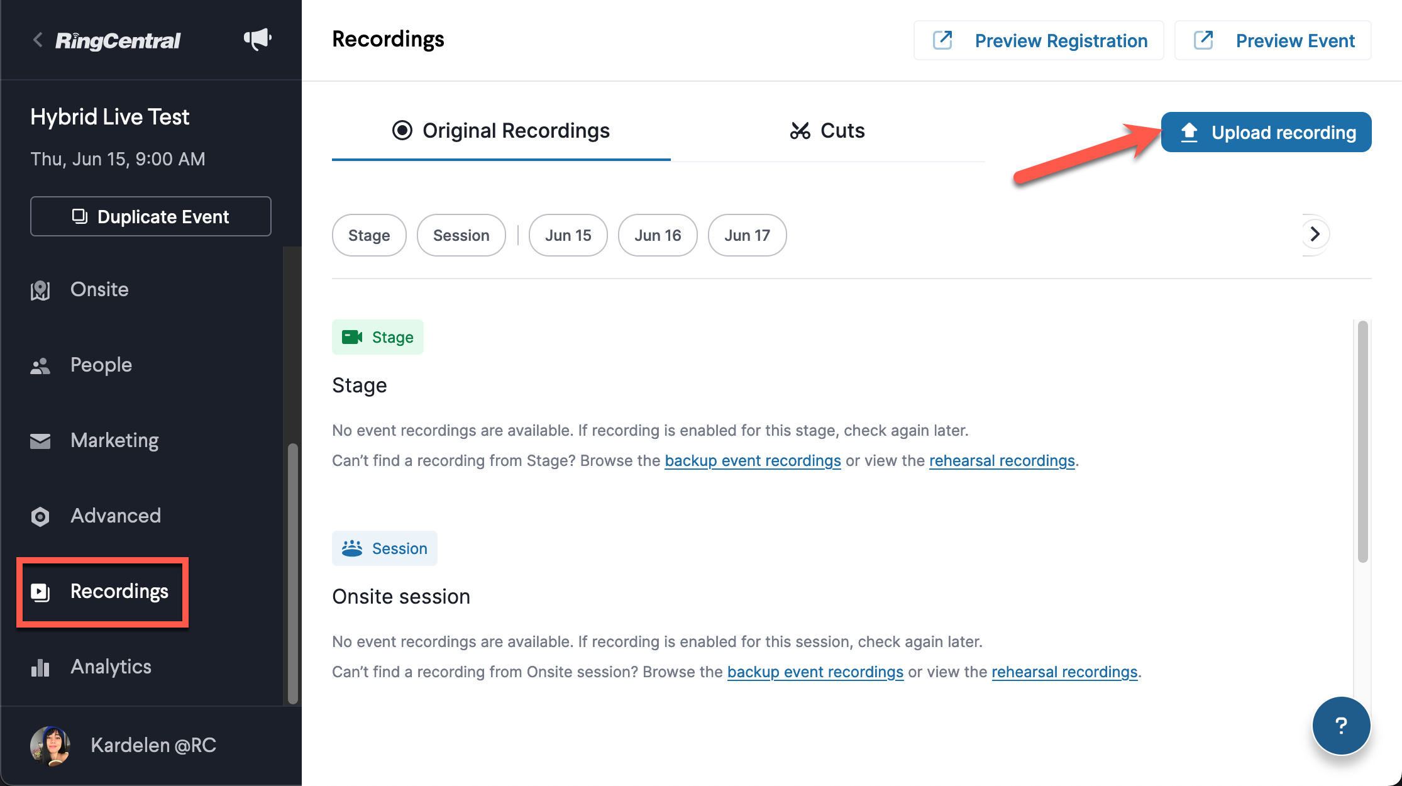Image resolution: width=1402 pixels, height=786 pixels.
Task: Click the sidebar vertical scrollbar
Action: pos(292,573)
